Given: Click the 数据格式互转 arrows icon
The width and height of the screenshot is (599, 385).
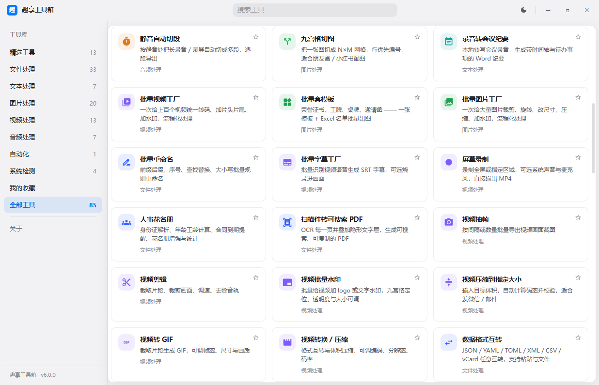Looking at the screenshot, I should pos(449,342).
